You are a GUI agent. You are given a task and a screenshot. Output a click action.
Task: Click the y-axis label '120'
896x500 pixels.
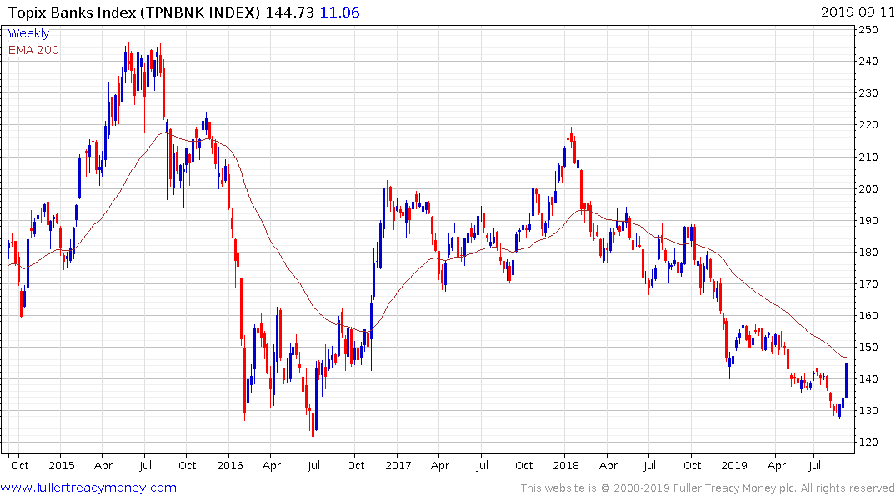(x=868, y=442)
